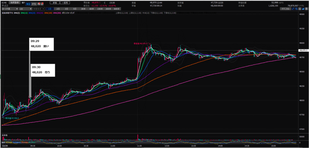Click the テクニカル button
This screenshot has width=309, height=148.
[x=284, y=9]
